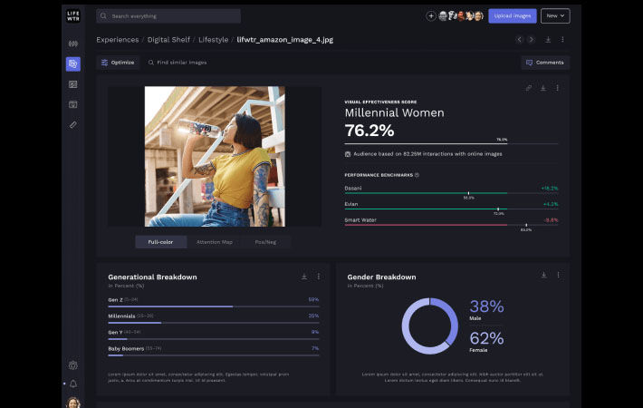This screenshot has width=643, height=408.
Task: Download Gender Breakdown data
Action: (x=543, y=275)
